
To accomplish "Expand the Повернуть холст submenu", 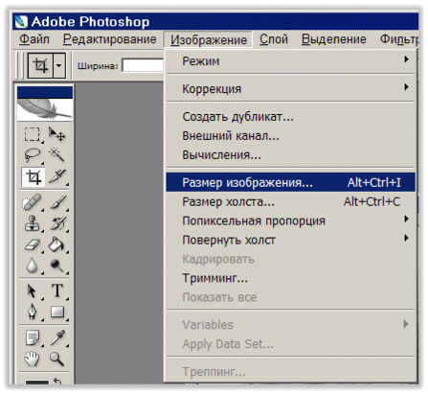I will click(291, 240).
